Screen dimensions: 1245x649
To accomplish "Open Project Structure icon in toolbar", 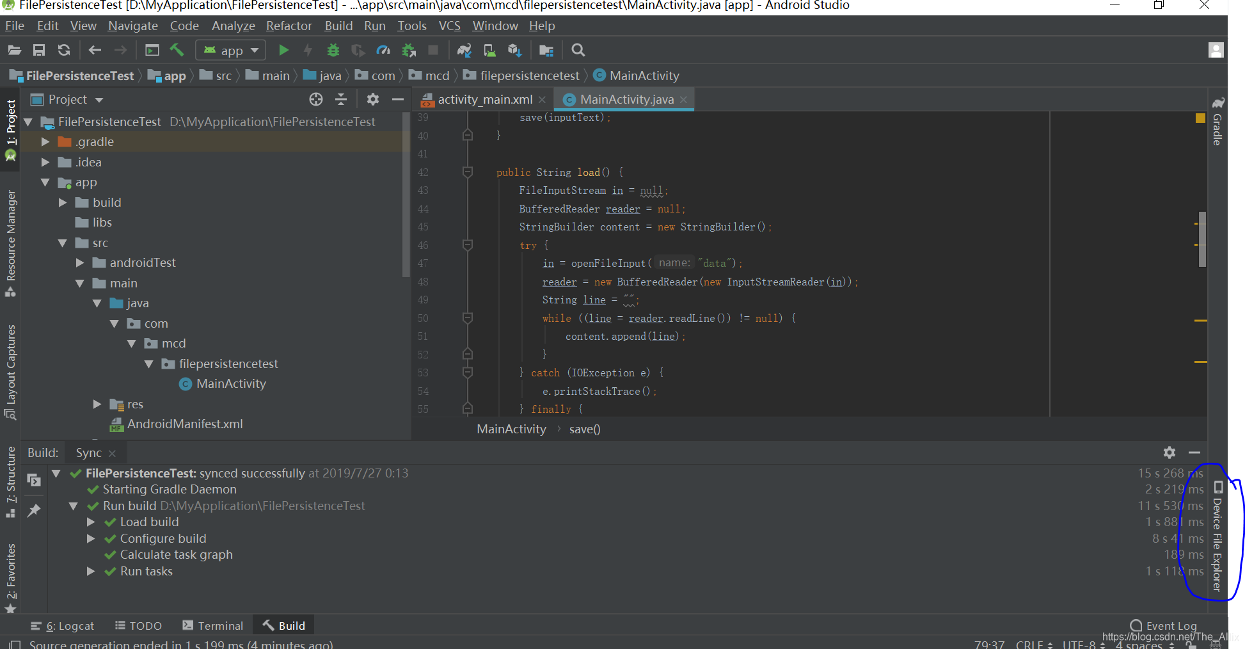I will pyautogui.click(x=546, y=50).
